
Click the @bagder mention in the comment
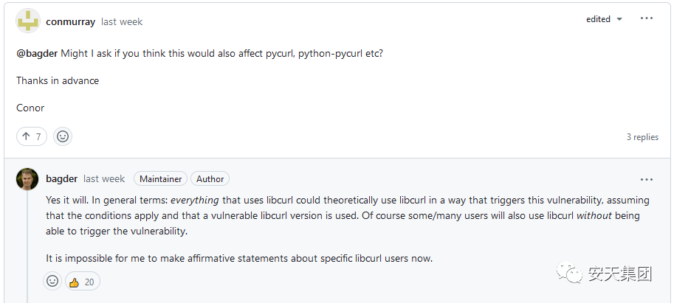click(37, 54)
